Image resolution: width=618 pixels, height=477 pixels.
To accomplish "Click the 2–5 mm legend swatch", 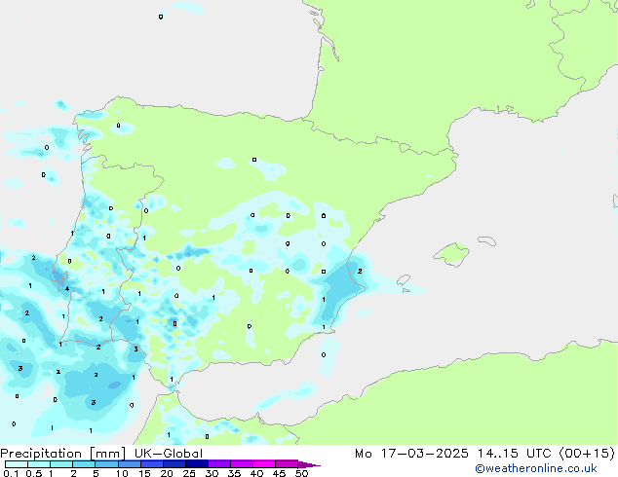I will click(x=84, y=464).
